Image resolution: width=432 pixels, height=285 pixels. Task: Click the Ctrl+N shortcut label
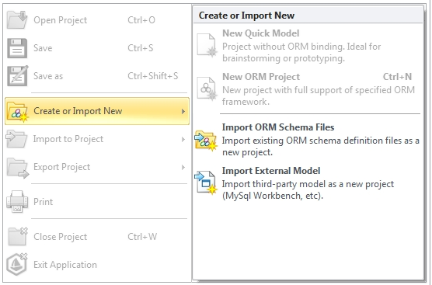coord(397,77)
